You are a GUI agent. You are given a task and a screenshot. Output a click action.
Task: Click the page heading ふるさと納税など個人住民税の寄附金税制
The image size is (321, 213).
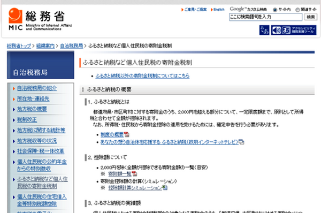coord(137,63)
